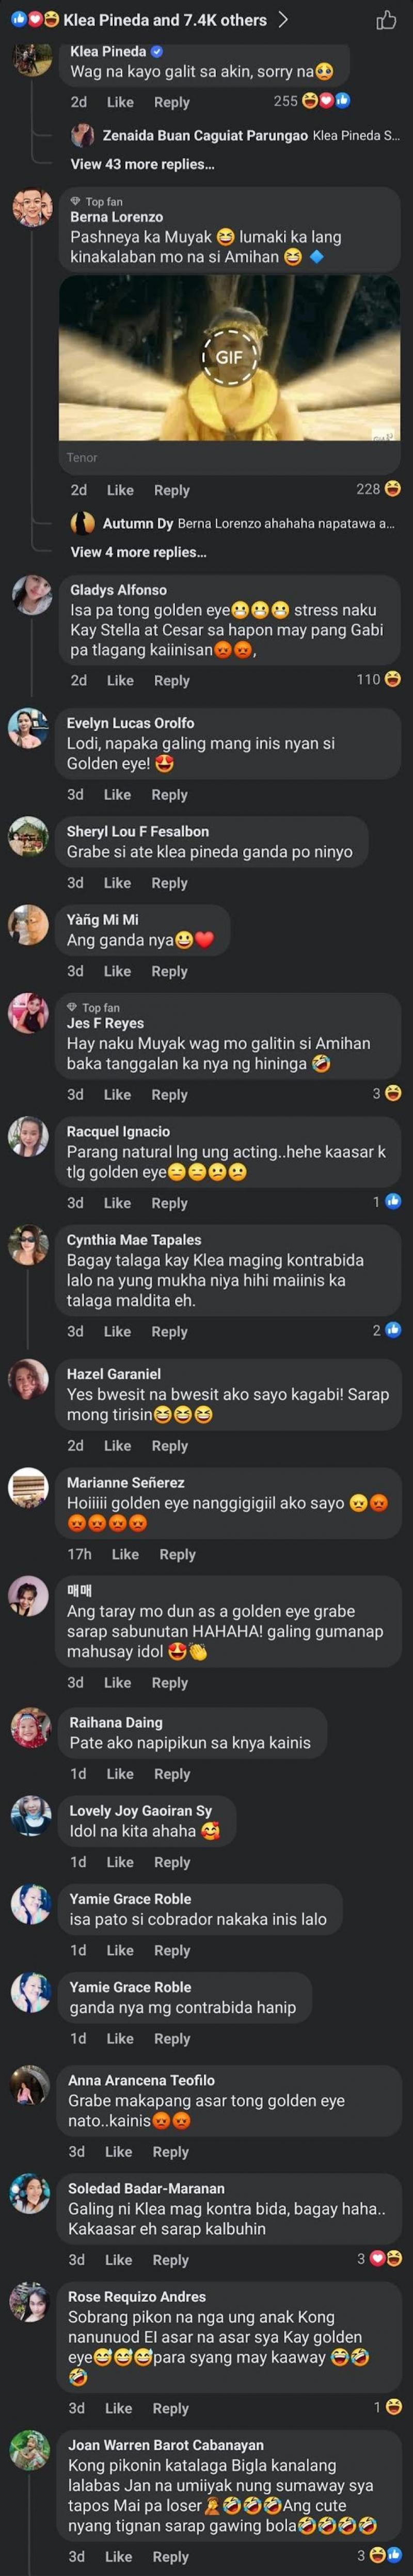Open Autumn Dy's reply avatar
The image size is (413, 2576).
point(83,523)
